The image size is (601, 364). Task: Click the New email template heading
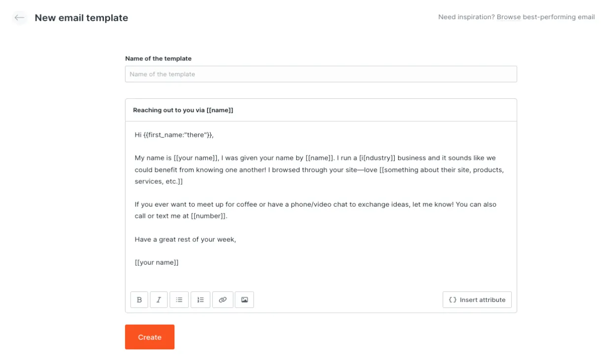tap(81, 17)
